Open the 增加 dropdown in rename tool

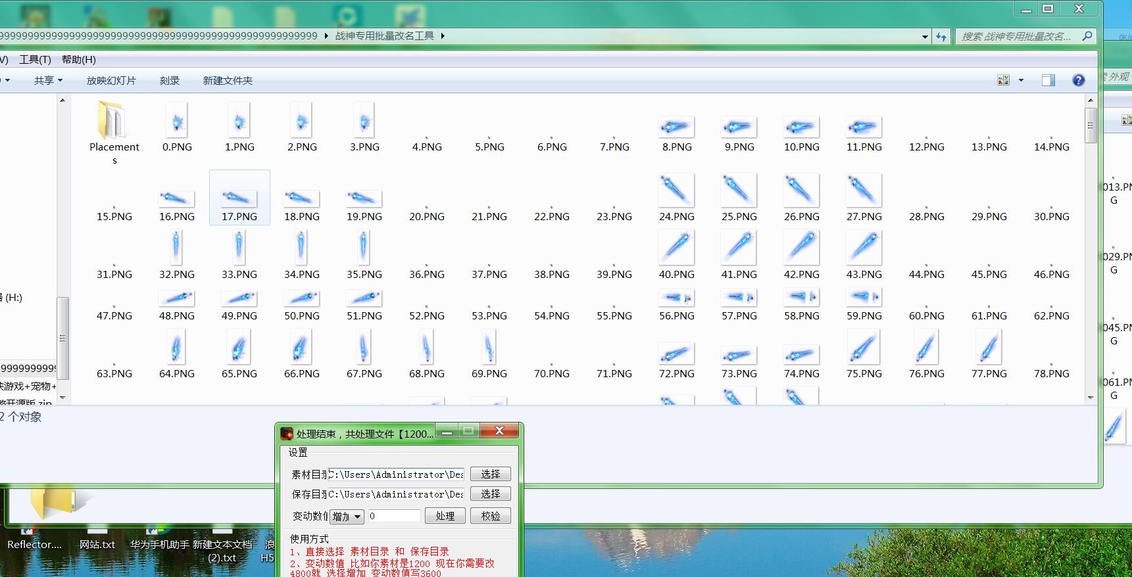[347, 517]
